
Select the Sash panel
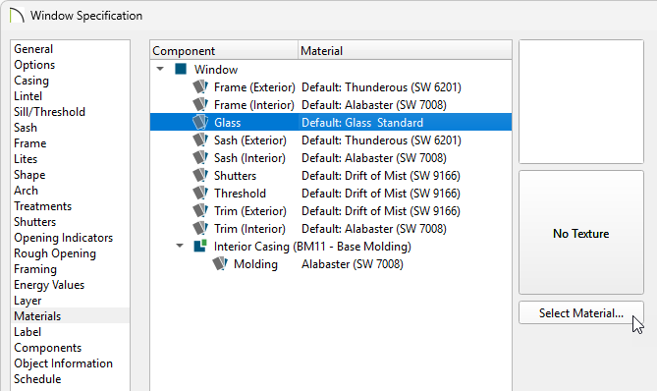(26, 128)
